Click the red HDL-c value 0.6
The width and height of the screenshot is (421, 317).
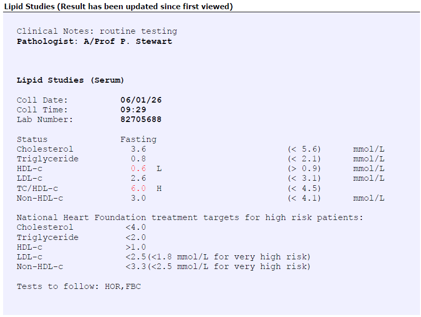click(x=138, y=168)
